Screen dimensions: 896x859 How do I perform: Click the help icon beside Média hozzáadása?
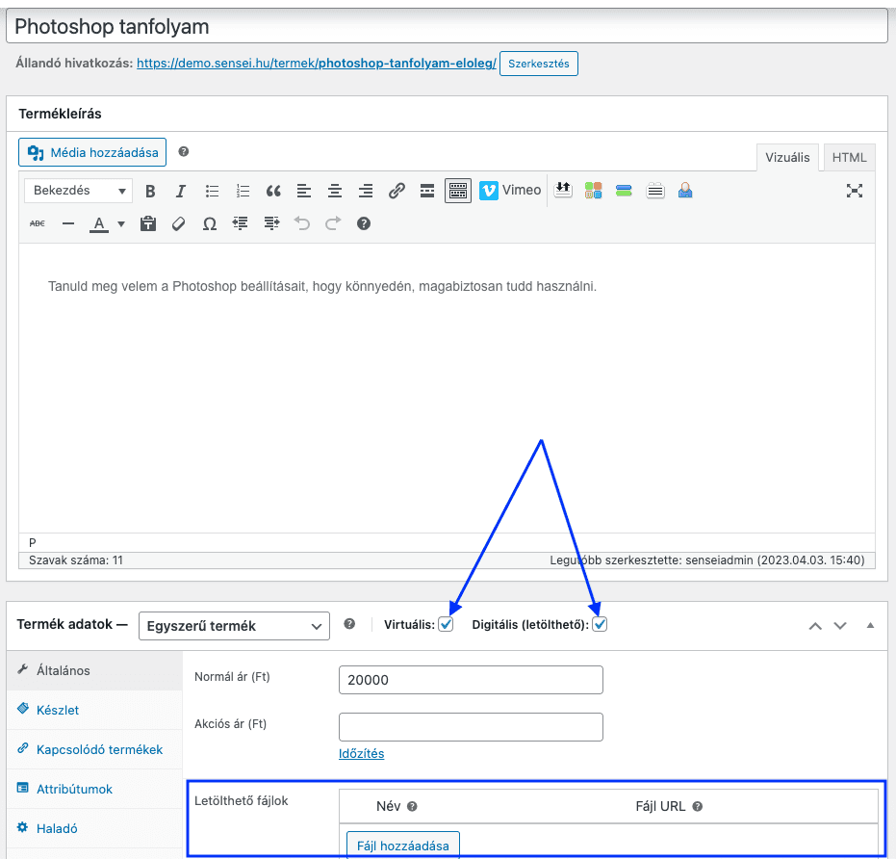tap(184, 151)
